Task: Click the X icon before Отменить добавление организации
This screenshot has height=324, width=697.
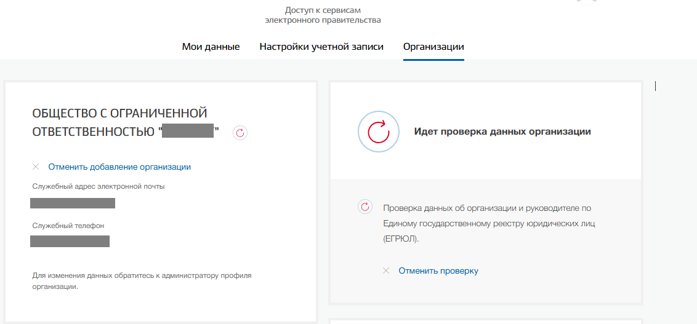Action: coord(36,167)
